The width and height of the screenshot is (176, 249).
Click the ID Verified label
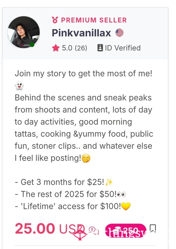click(123, 48)
